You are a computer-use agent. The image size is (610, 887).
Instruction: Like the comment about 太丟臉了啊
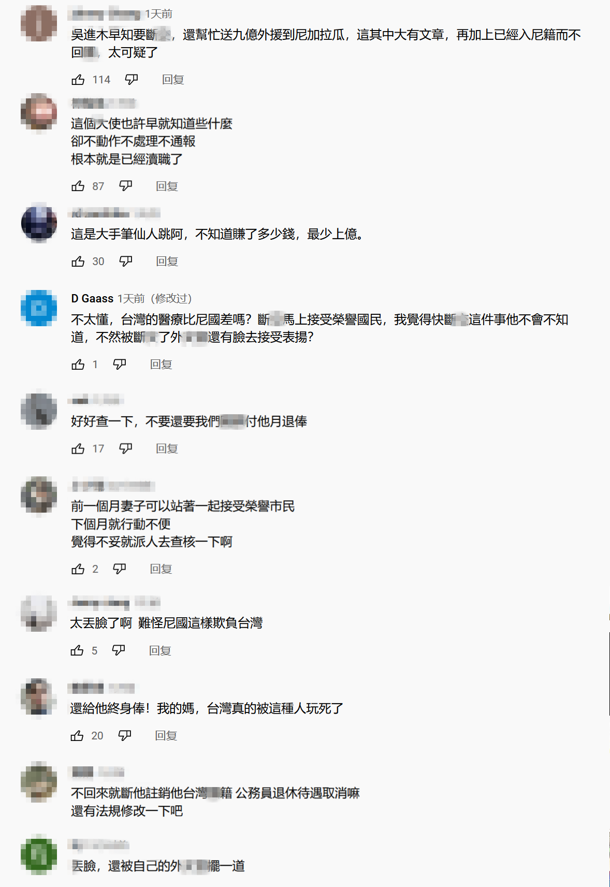click(77, 651)
